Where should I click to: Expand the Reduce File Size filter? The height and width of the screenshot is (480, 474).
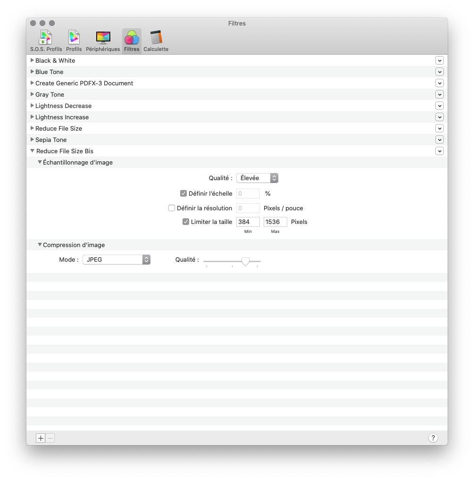coord(32,128)
